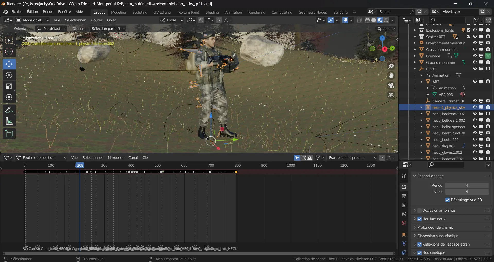Open the Ajouter menu in viewport
Viewport: 494px width, 262px height.
pyautogui.click(x=96, y=20)
